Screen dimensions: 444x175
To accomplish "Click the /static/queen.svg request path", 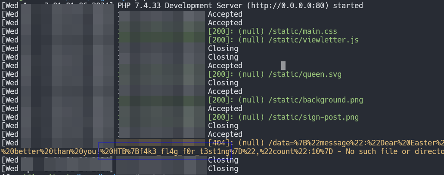I will coord(305,74).
